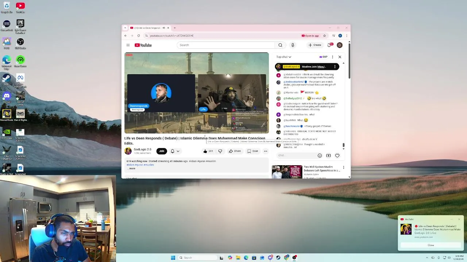The width and height of the screenshot is (467, 262).
Task: Open YouTube notifications bell in header
Action: point(330,45)
